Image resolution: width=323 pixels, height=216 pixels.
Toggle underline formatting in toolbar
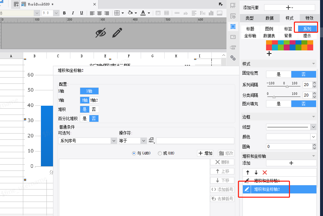81,13
